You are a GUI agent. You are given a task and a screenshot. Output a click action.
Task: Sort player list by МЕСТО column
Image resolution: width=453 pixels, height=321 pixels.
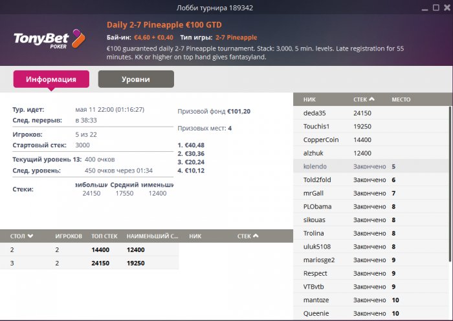point(401,99)
